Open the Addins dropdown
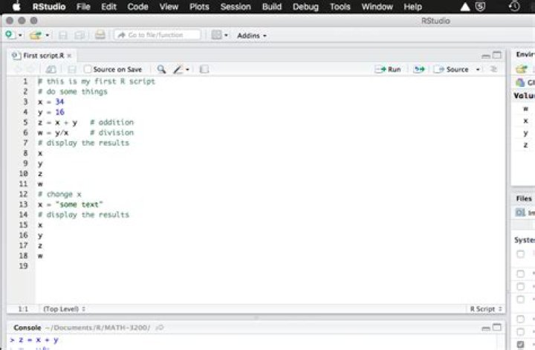 point(251,35)
